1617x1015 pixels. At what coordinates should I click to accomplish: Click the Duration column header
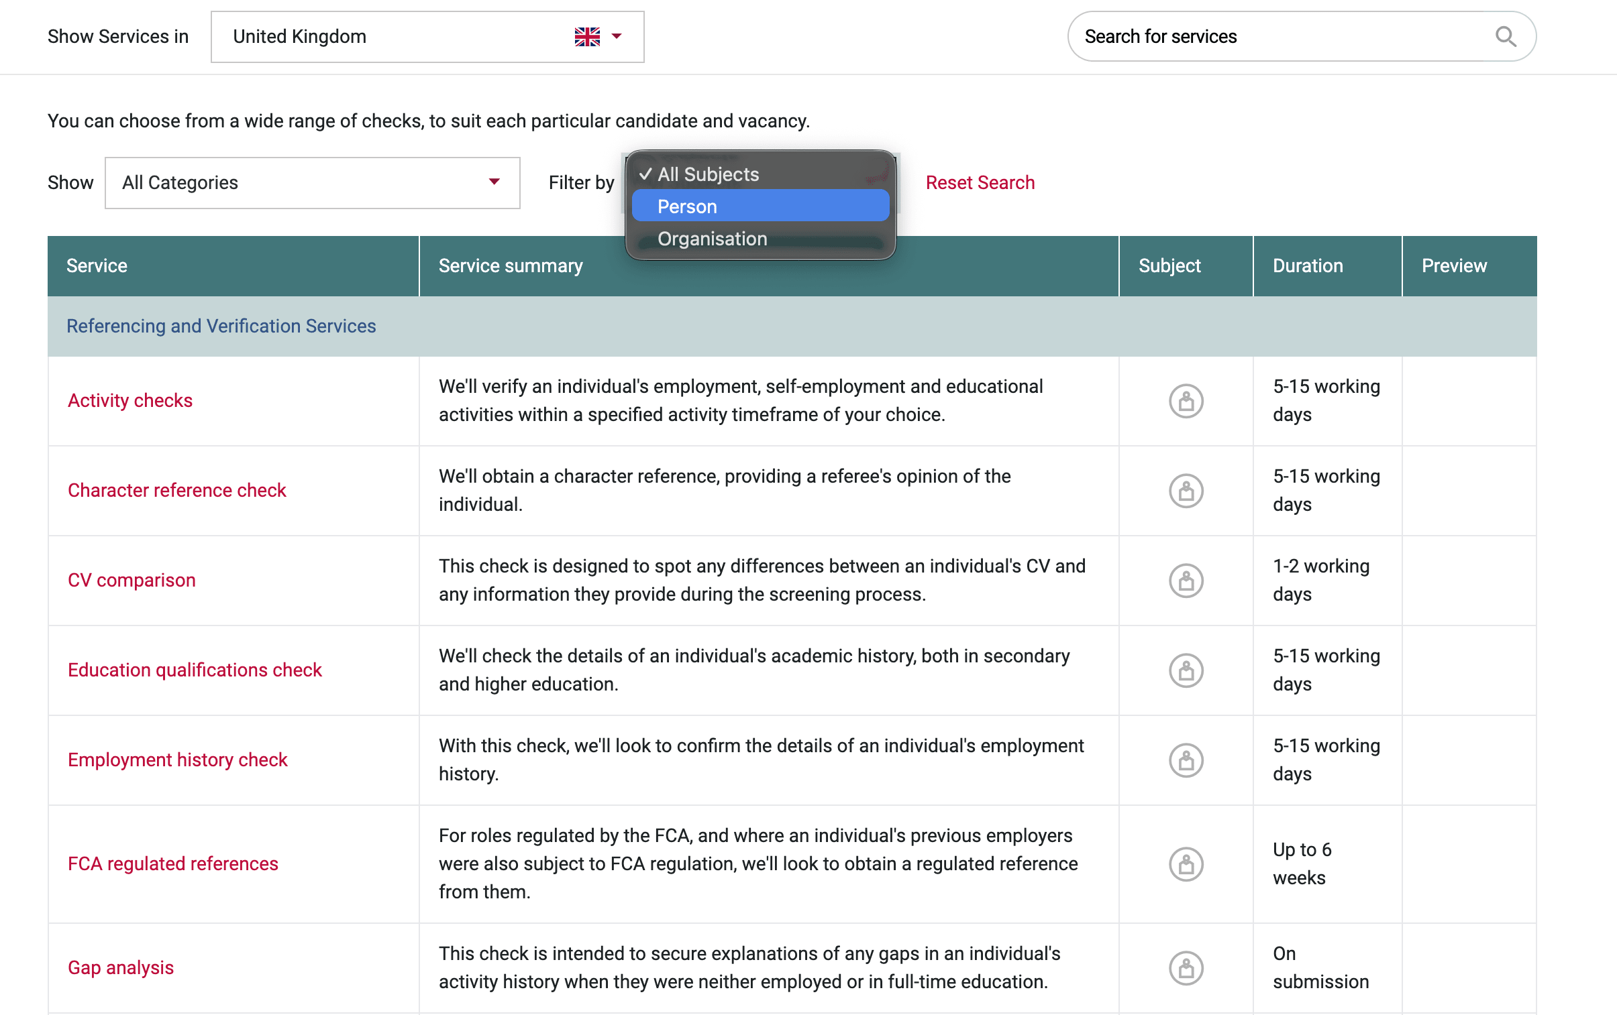coord(1327,266)
